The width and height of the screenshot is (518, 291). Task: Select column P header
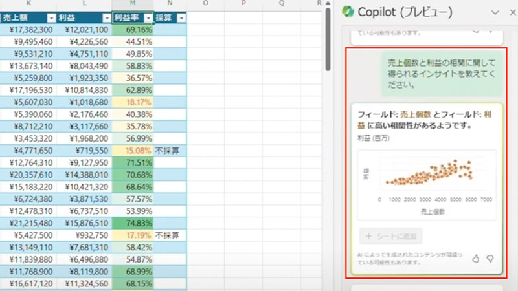[x=244, y=5]
